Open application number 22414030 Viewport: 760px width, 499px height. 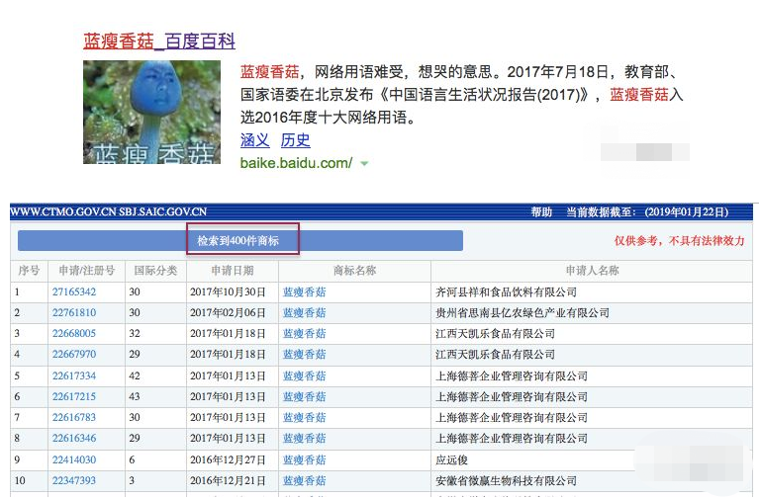point(74,459)
